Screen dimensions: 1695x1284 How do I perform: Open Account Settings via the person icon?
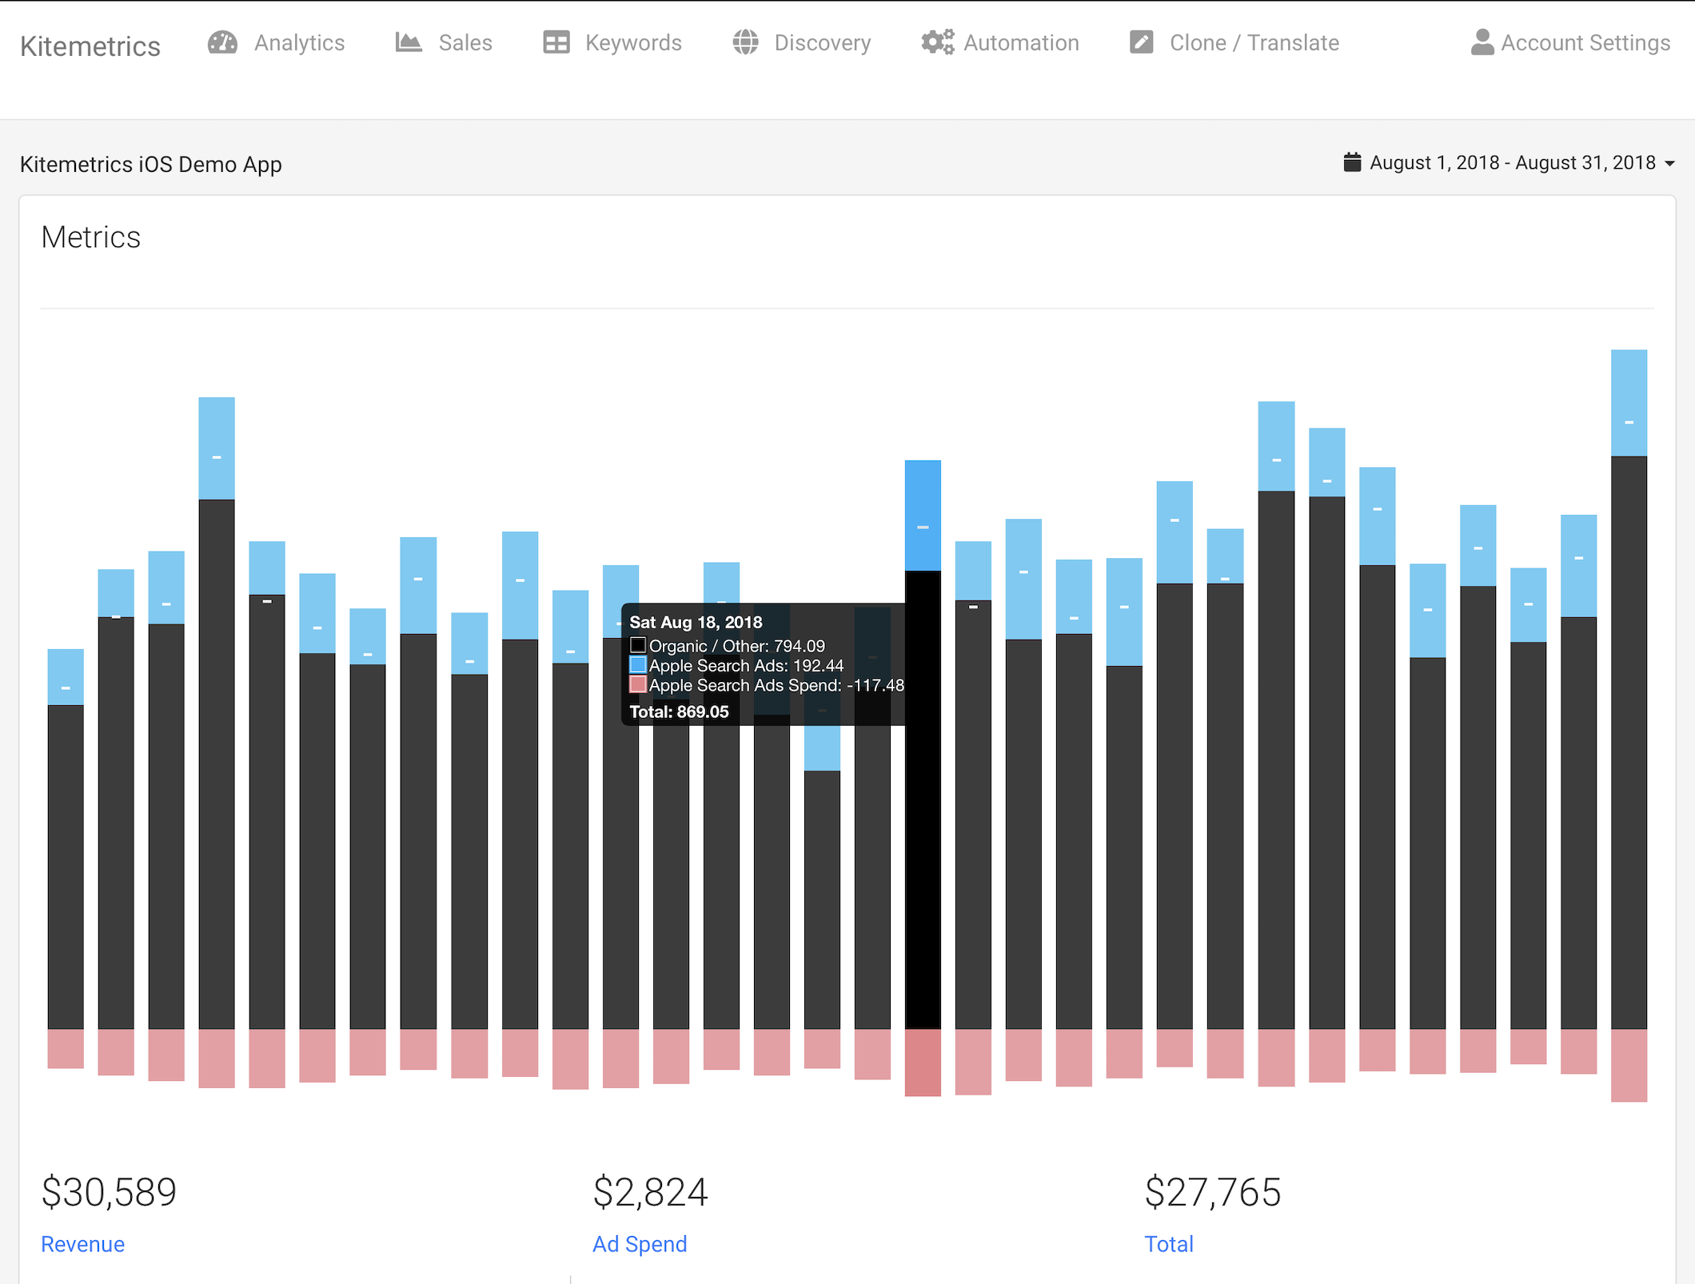pyautogui.click(x=1482, y=41)
